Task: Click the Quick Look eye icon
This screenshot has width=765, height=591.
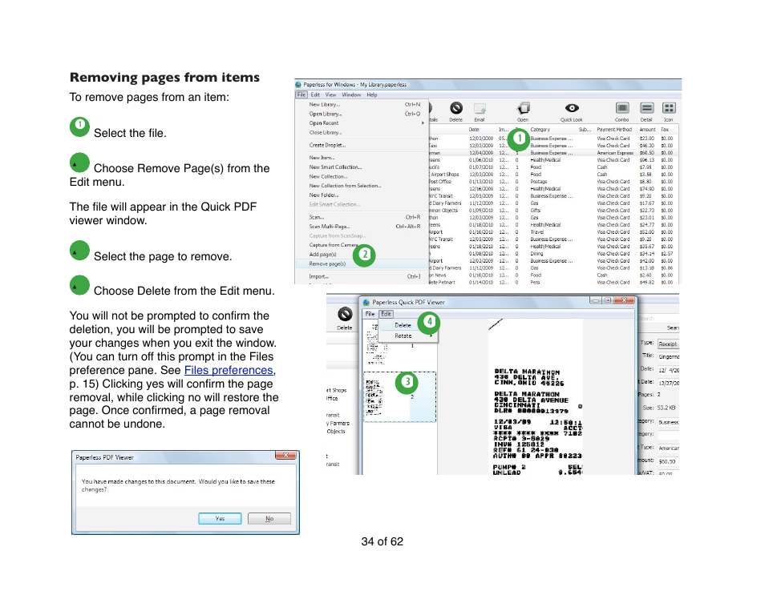Action: [572, 108]
